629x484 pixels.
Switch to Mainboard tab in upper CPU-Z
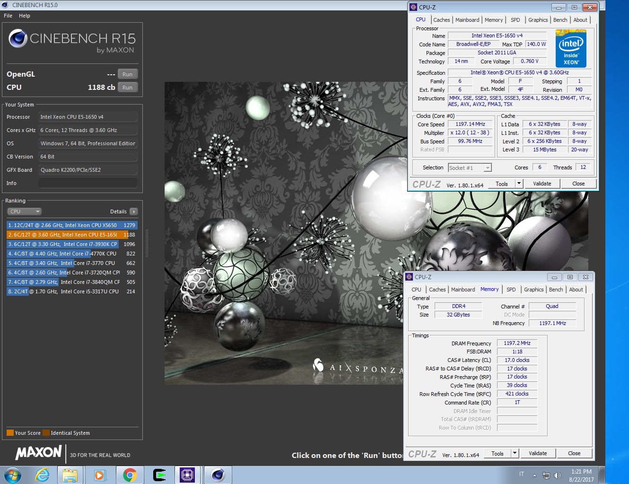(x=467, y=20)
